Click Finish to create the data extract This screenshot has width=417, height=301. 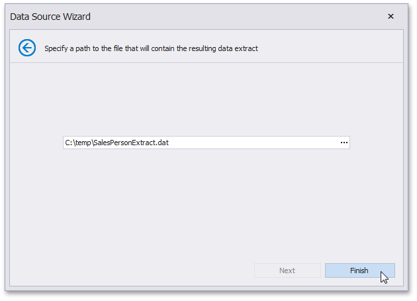point(359,271)
